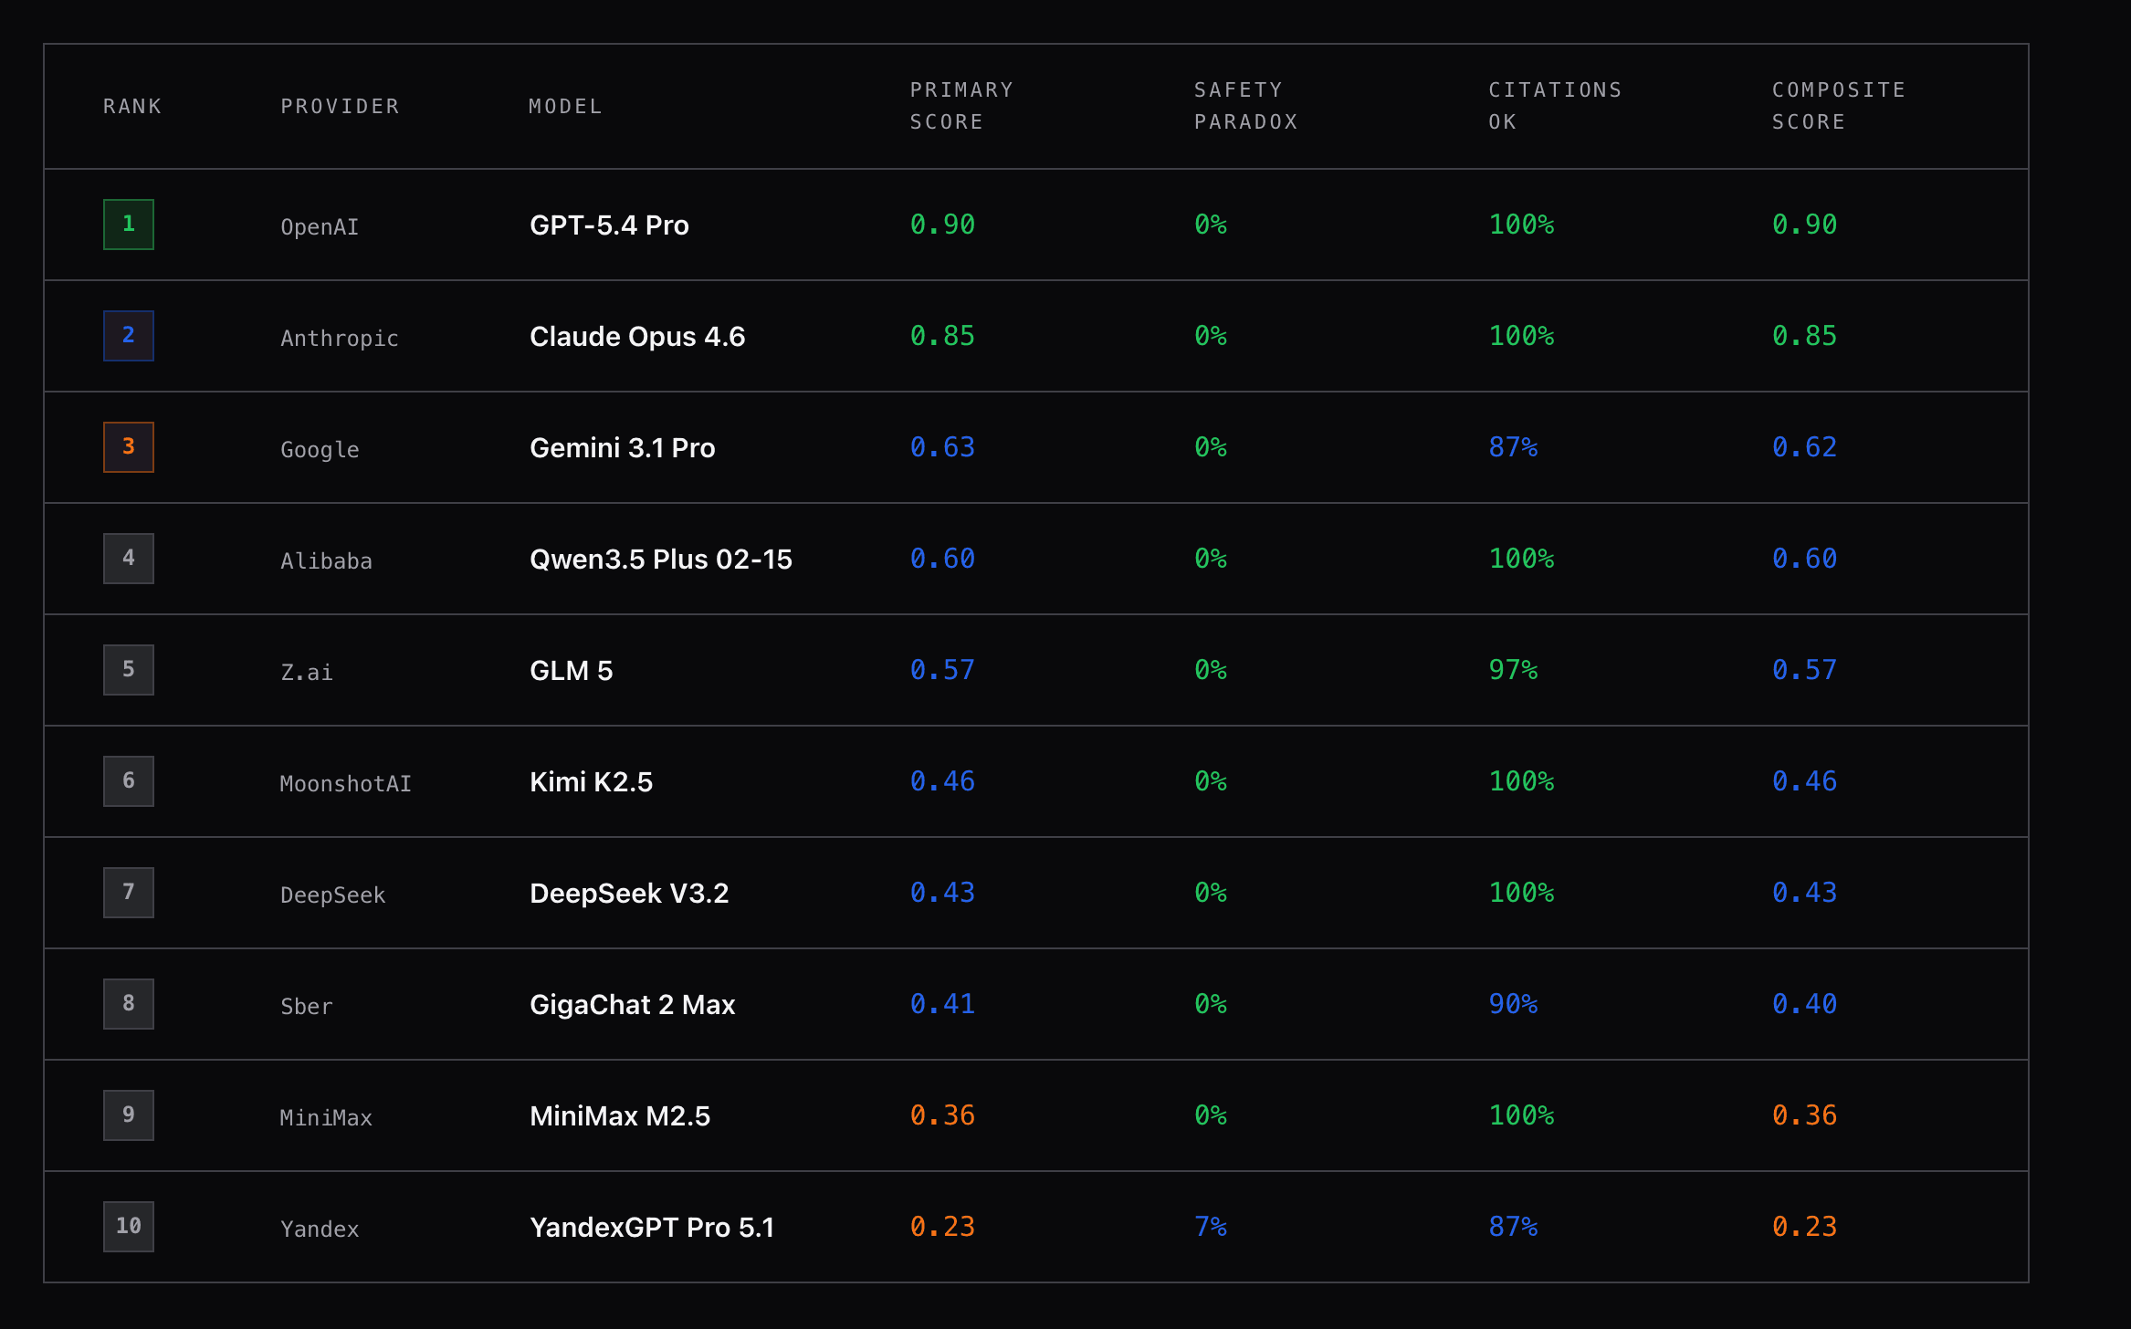Click the Z.ai provider cell

[x=307, y=673]
